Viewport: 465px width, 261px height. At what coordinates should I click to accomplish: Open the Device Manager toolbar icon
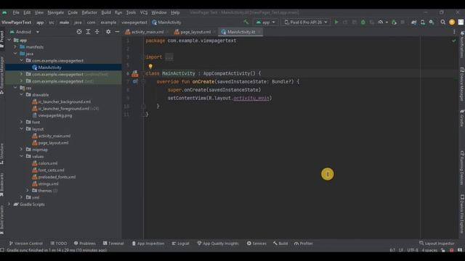coord(423,22)
